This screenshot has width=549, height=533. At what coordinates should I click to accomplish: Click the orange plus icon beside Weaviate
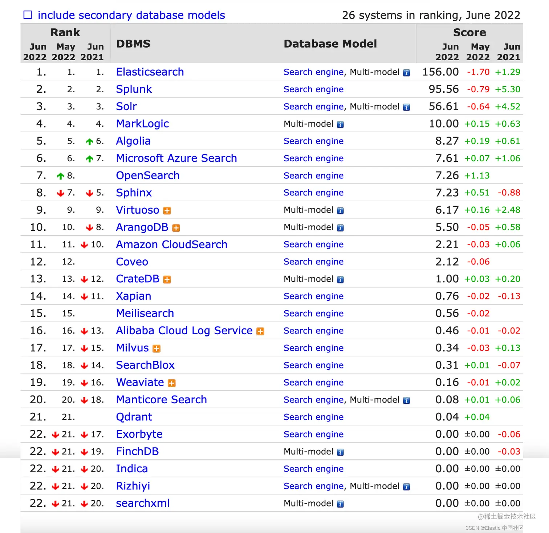tap(172, 383)
